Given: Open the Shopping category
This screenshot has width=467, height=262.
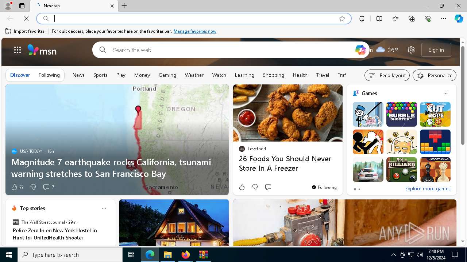Looking at the screenshot, I should click(x=274, y=75).
